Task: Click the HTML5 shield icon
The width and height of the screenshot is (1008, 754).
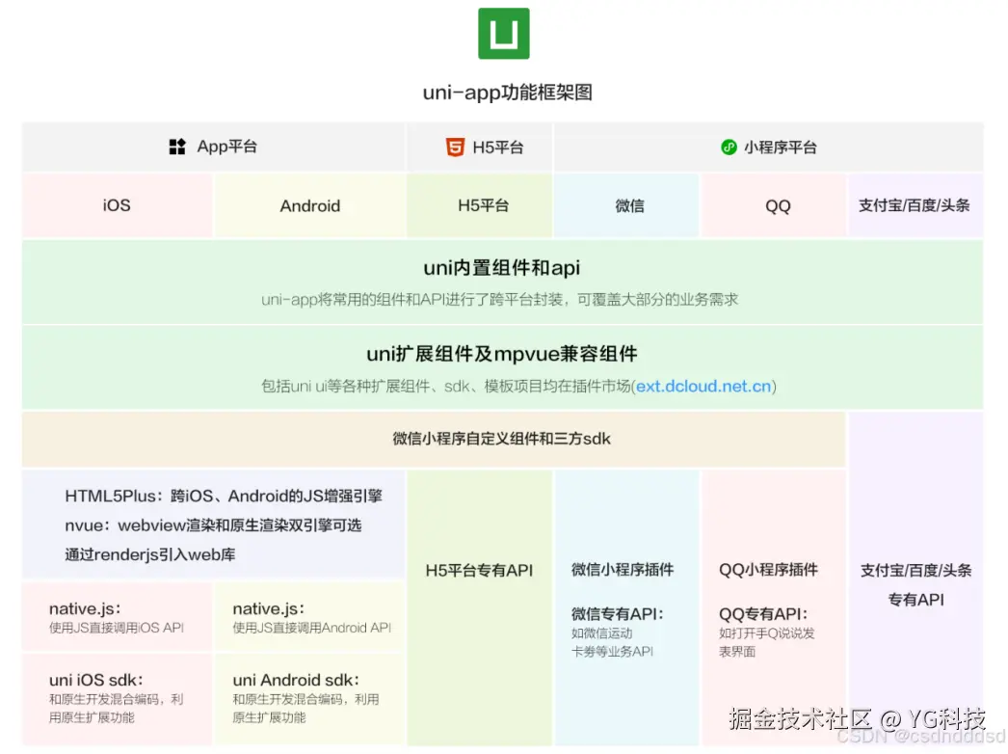Action: click(455, 148)
